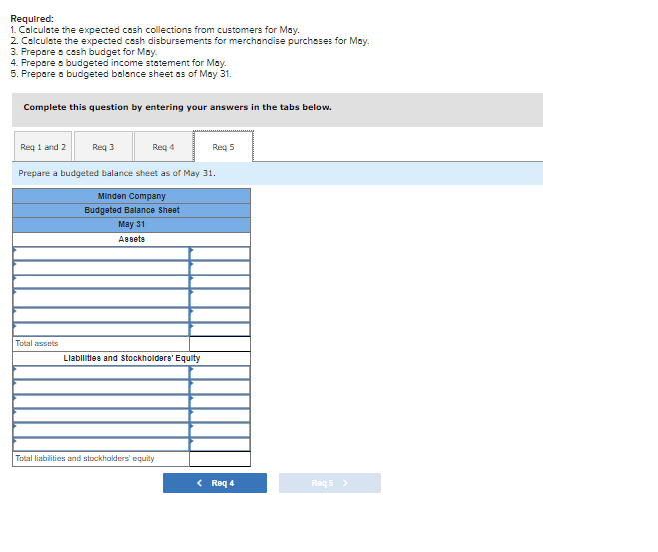
Task: Click the first liabilities amount field
Action: pos(220,373)
